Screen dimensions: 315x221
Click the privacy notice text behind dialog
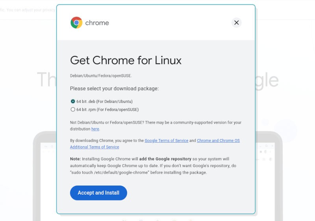pos(28,9)
